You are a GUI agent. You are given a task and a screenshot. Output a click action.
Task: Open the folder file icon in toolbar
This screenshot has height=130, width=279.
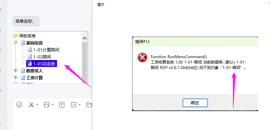pyautogui.click(x=89, y=105)
